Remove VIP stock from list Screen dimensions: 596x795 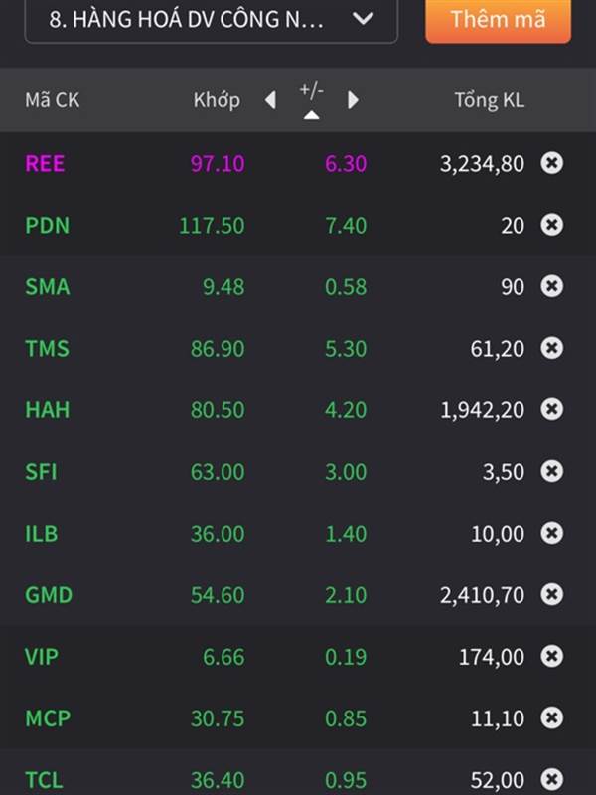(551, 657)
